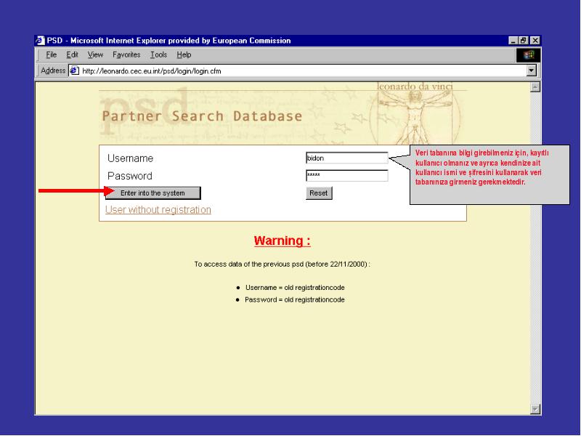The width and height of the screenshot is (581, 436).
Task: Open the Help menu
Action: pos(184,55)
